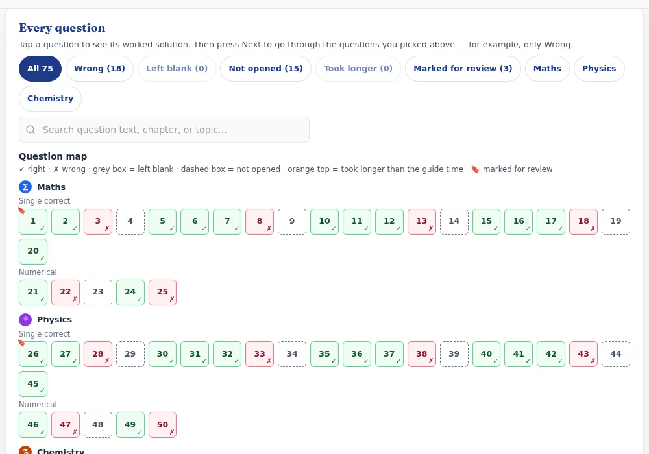Open wrong question 18

click(583, 222)
